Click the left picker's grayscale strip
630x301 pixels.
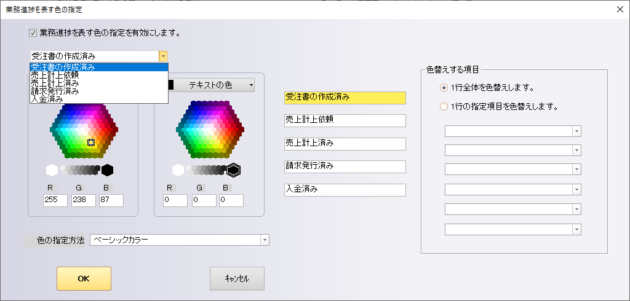[80, 170]
